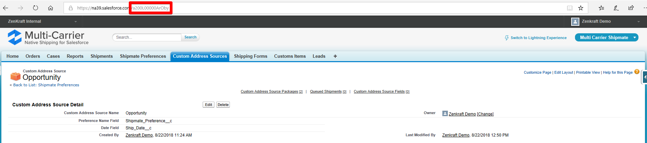Viewport: 647px width, 143px height.
Task: Click the browser back arrow
Action: [5, 8]
